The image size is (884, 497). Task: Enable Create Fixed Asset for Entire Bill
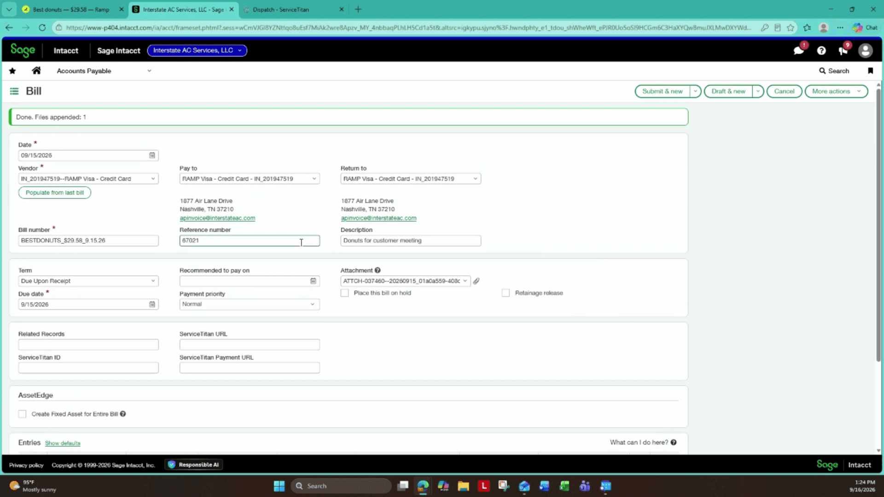tap(22, 414)
